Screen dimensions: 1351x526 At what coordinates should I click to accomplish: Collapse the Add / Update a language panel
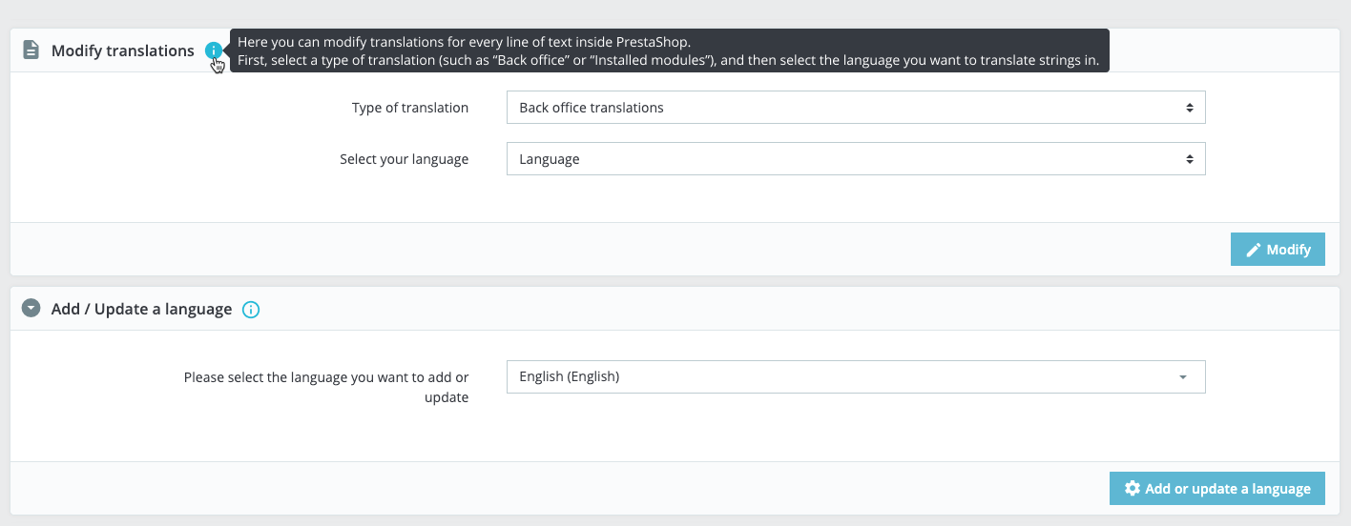(31, 309)
